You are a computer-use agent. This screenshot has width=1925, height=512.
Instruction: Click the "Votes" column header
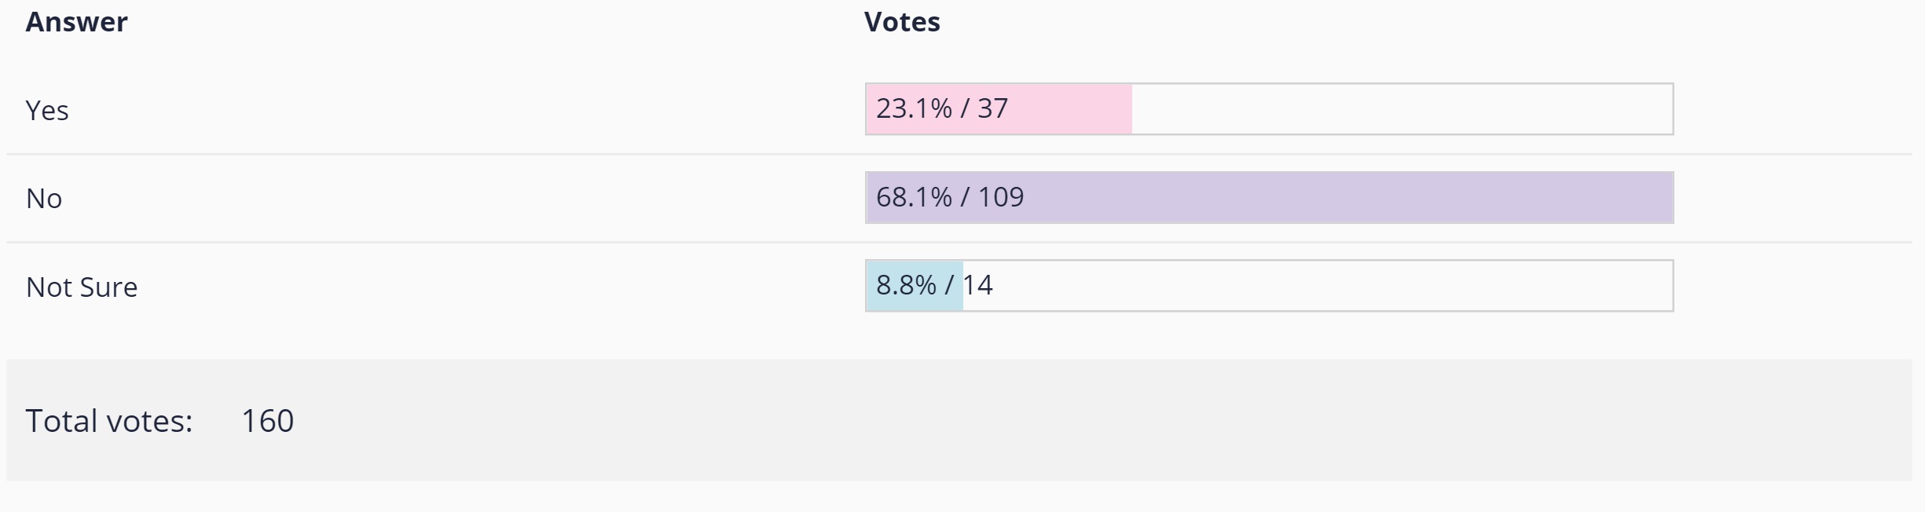click(901, 22)
